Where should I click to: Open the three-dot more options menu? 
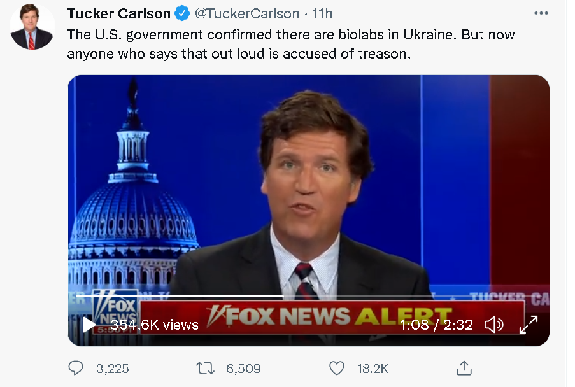[x=541, y=13]
